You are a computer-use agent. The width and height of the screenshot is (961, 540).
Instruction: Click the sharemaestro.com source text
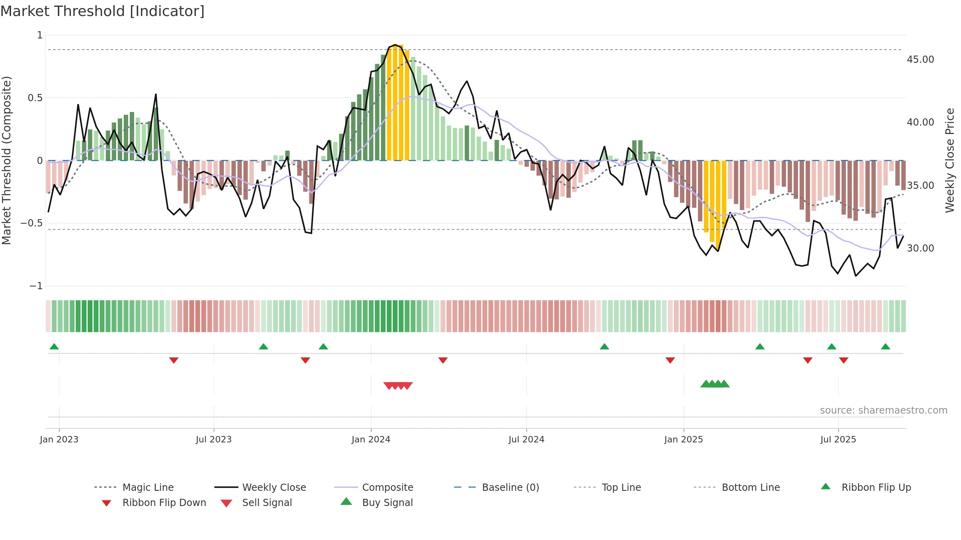[x=884, y=410]
